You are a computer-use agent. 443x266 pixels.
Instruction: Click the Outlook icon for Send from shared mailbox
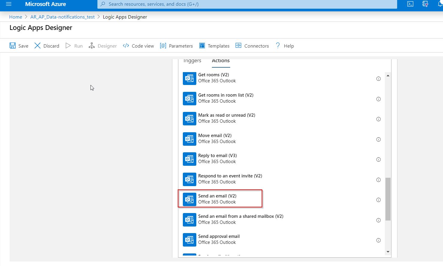(x=189, y=220)
